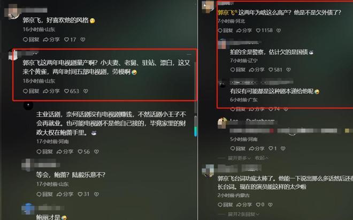
Task: Click 回复 under 5小时前·河南 comment
Action: point(237,148)
